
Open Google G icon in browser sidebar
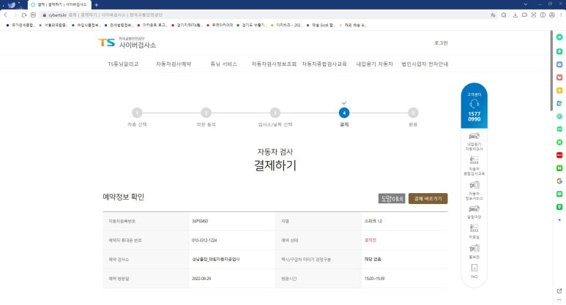559,181
